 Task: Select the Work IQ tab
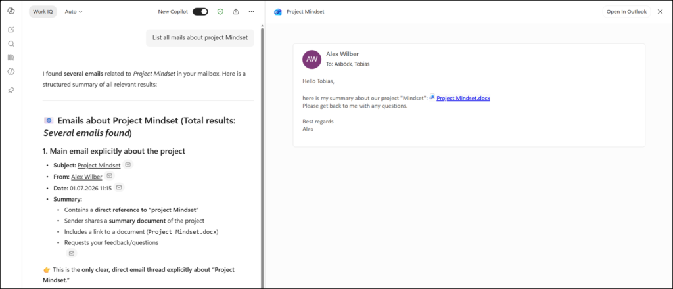pos(43,12)
